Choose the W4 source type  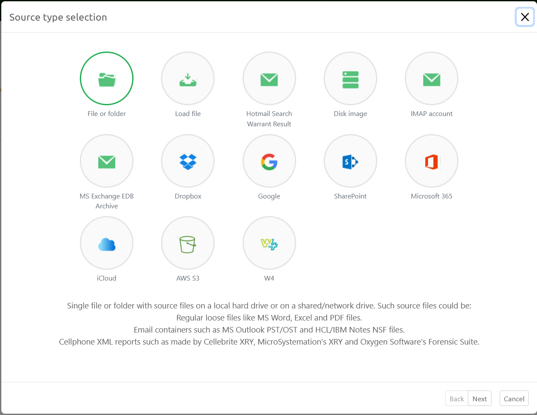click(x=269, y=243)
